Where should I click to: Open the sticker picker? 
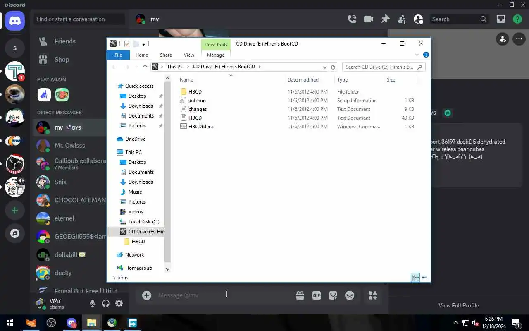click(333, 295)
